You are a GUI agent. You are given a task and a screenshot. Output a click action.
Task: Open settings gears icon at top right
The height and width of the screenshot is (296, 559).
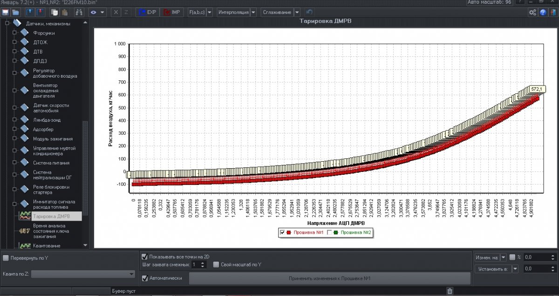point(532,13)
